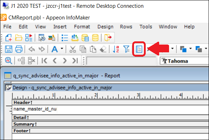Image resolution: width=209 pixels, height=140 pixels.
Task: Click the Exit door icon
Action: tap(108, 37)
